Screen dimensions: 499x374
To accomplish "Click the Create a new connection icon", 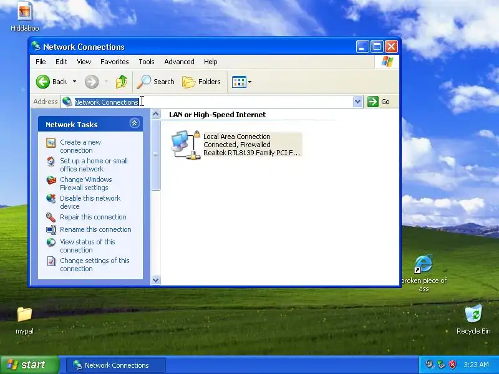I will pos(51,143).
